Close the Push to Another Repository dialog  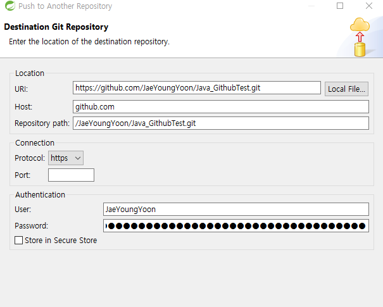coord(369,6)
